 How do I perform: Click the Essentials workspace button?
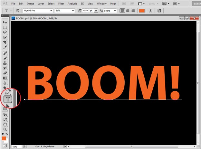tap(196, 4)
